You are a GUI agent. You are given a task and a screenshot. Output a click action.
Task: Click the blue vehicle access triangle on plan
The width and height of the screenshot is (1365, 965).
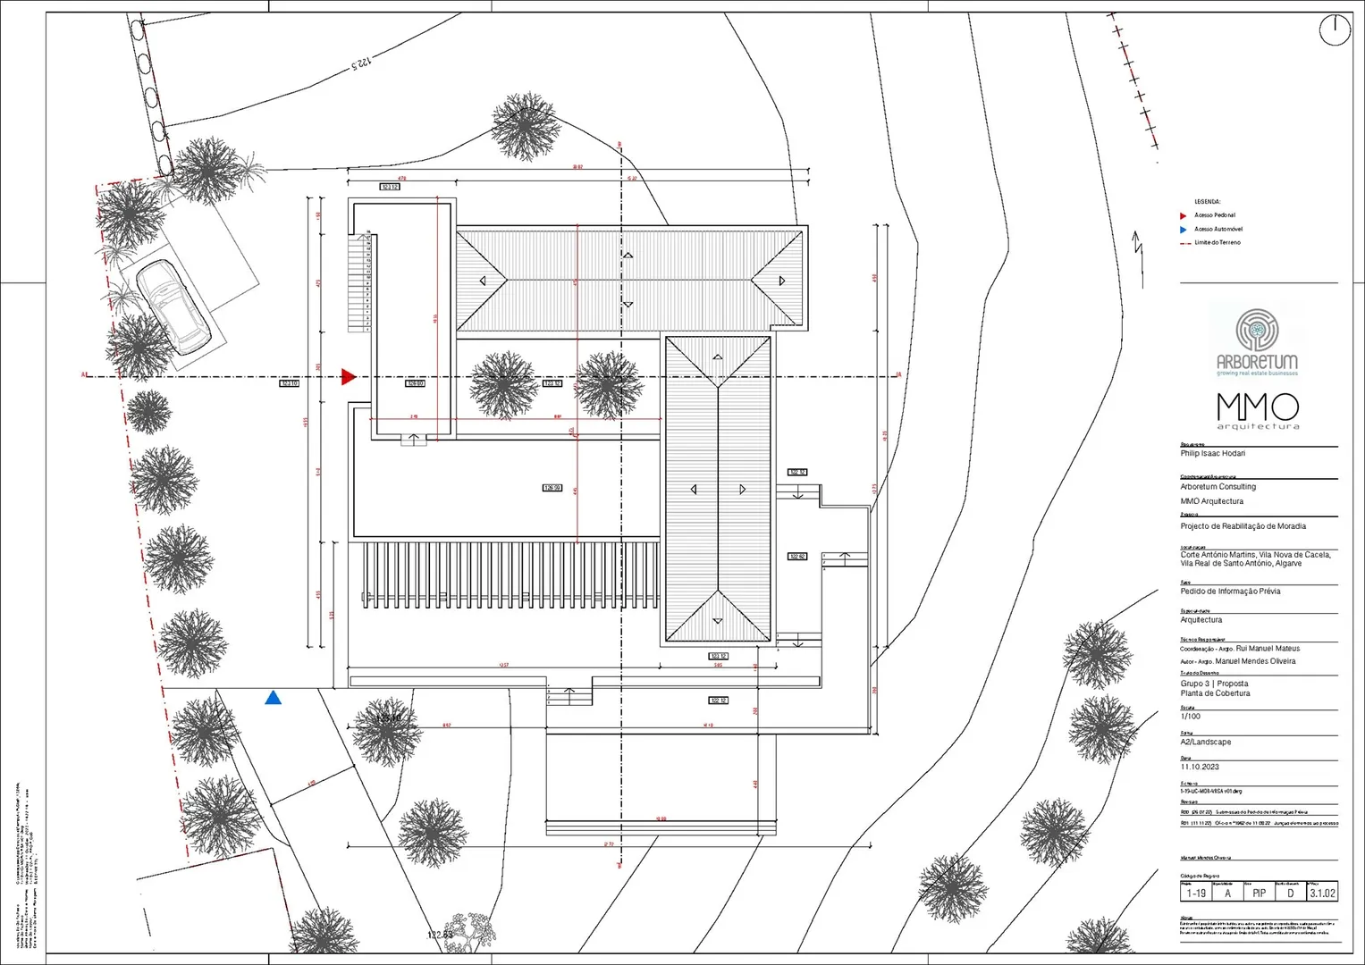coord(274,698)
